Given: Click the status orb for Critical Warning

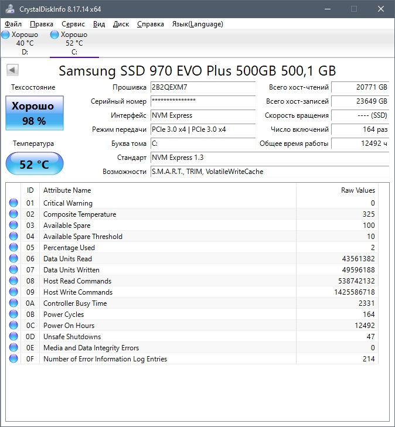Looking at the screenshot, I should 13,203.
